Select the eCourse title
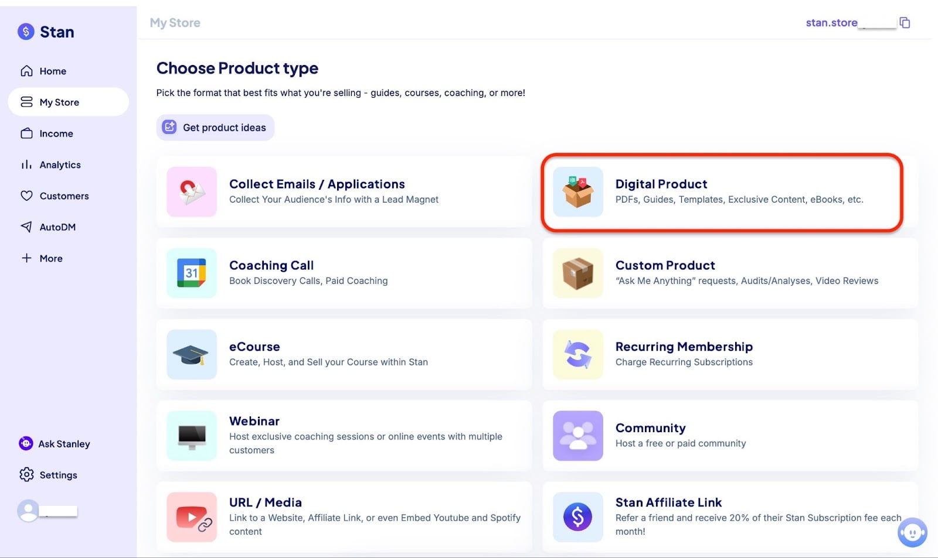 254,347
